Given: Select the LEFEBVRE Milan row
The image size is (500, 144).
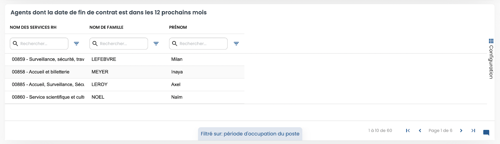Looking at the screenshot, I should pyautogui.click(x=125, y=59).
